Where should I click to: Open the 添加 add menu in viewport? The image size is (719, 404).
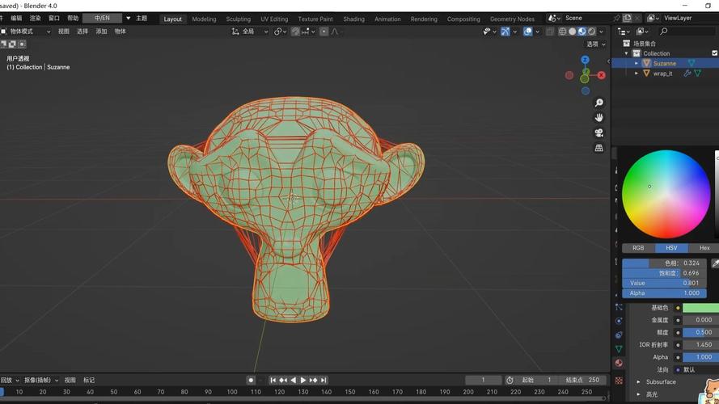(101, 32)
